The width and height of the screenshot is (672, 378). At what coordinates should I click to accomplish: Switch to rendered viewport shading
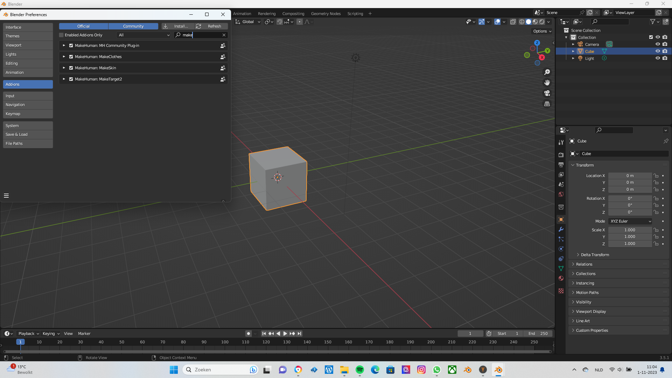coord(542,22)
